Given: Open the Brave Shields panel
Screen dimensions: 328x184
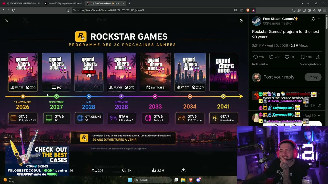Looking at the screenshot, I should click(x=248, y=10).
